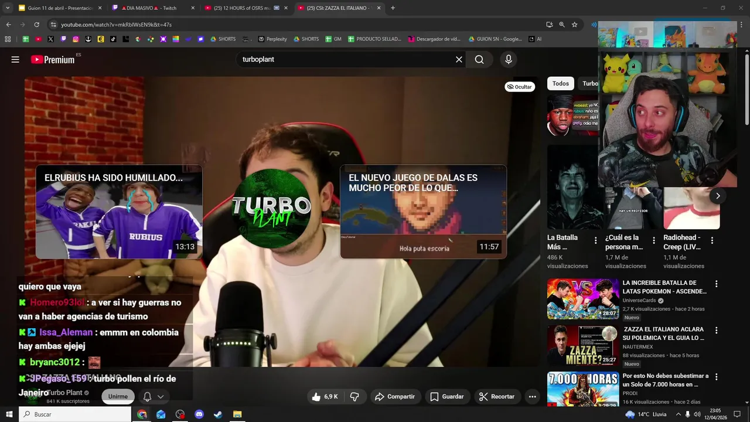
Task: Dislike the video
Action: pos(354,397)
